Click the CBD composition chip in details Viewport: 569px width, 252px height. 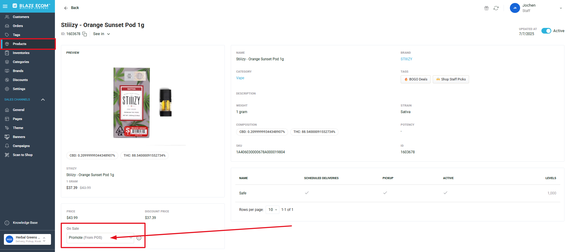pyautogui.click(x=262, y=132)
